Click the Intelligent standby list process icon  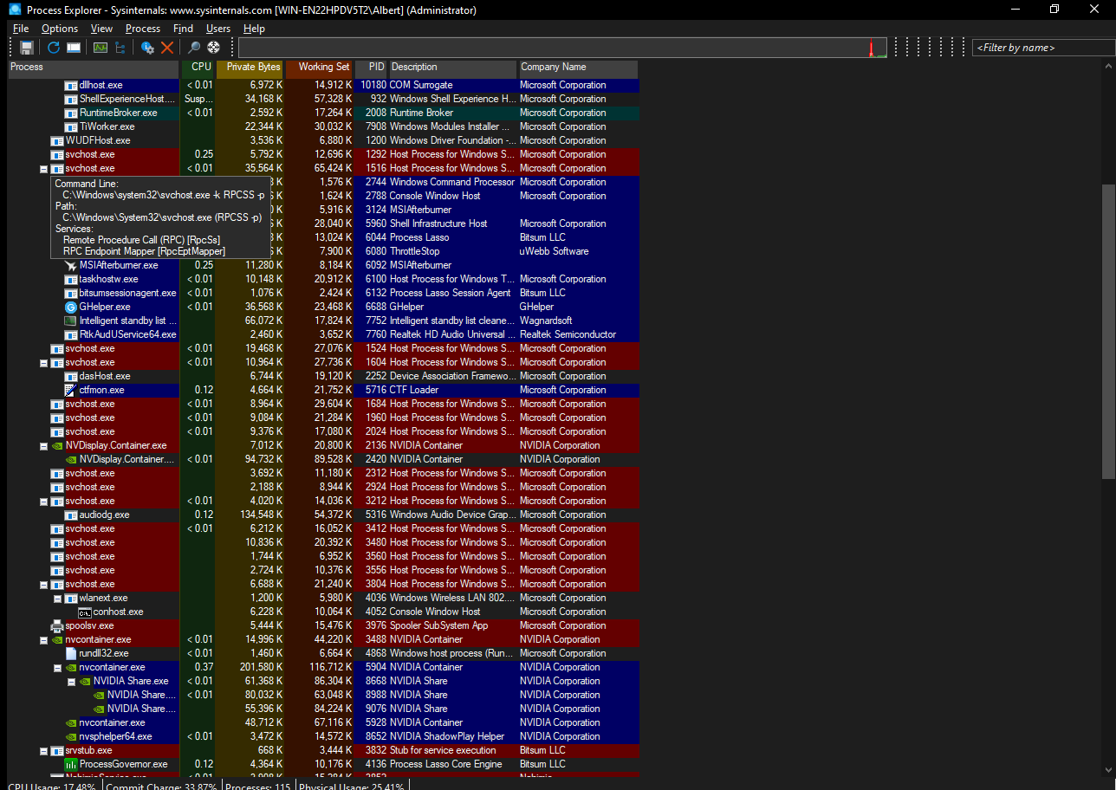pos(71,321)
